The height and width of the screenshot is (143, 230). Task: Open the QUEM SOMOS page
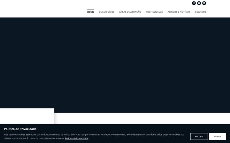pyautogui.click(x=106, y=12)
